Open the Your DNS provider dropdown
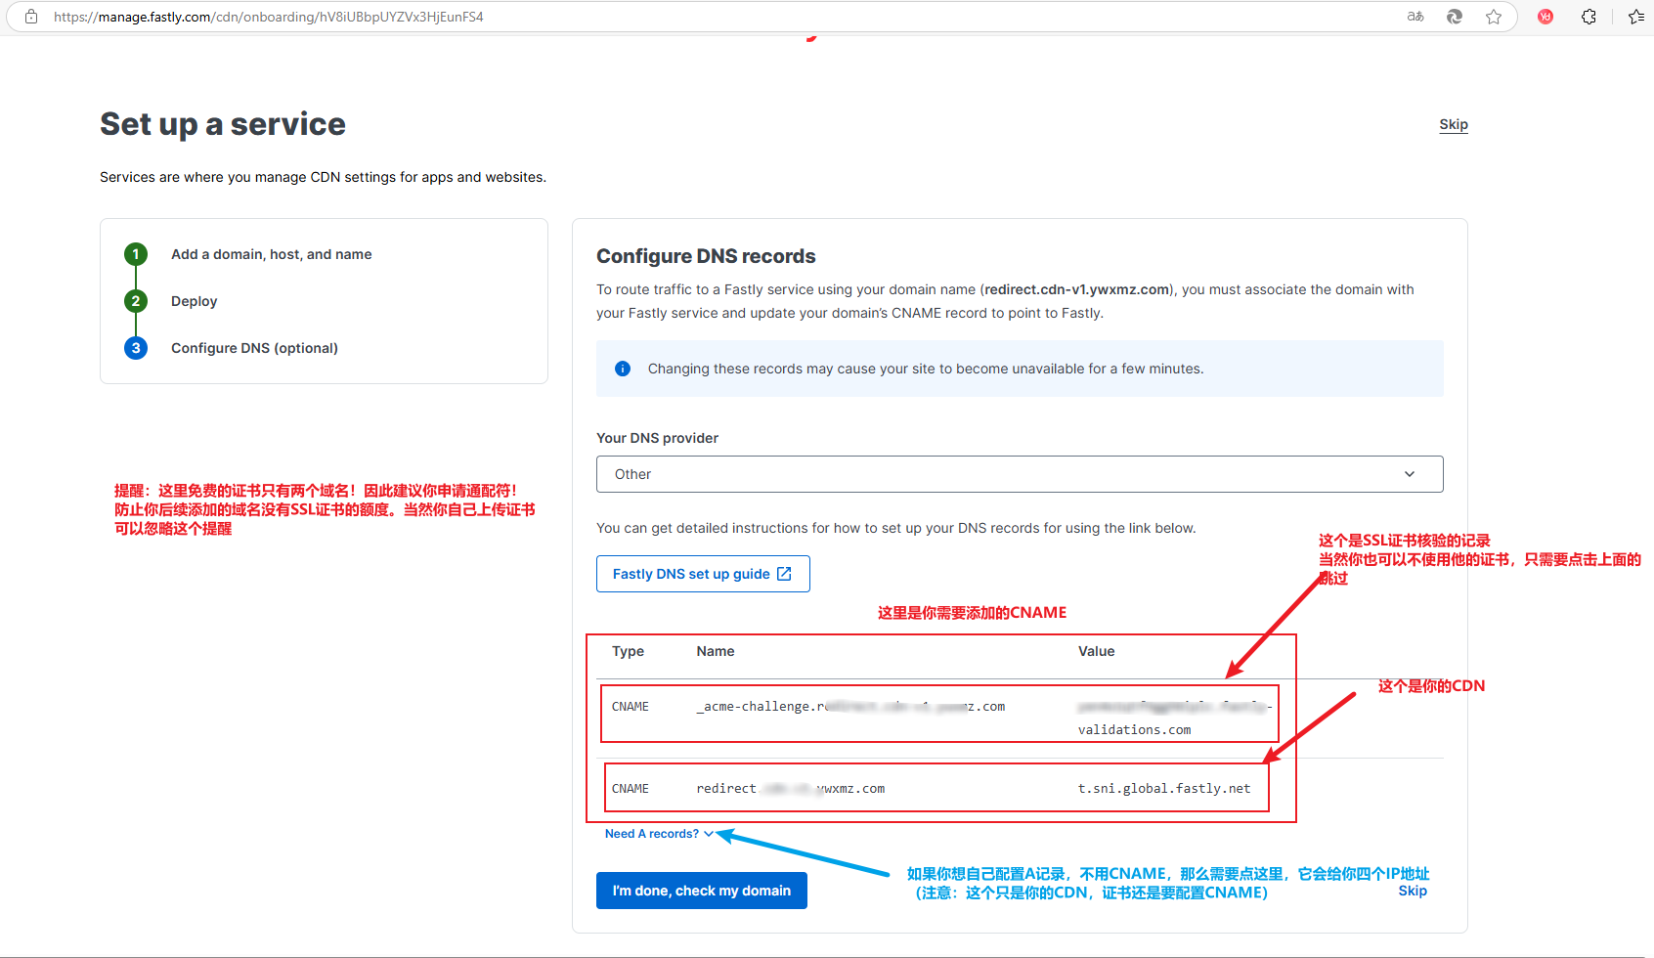This screenshot has height=958, width=1654. (1020, 474)
